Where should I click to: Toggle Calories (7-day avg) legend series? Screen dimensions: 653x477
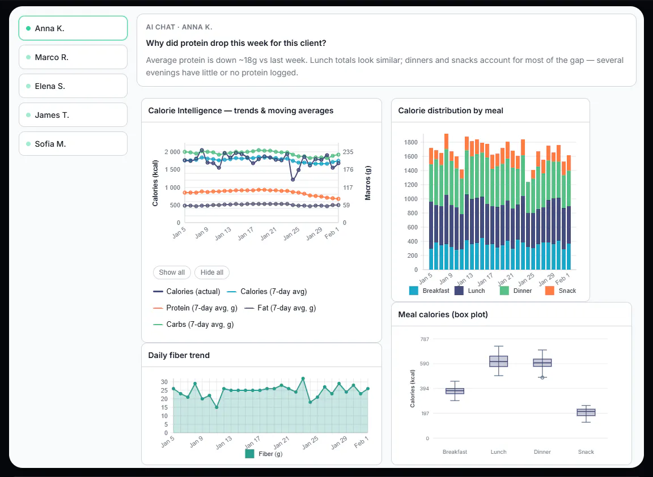(267, 291)
